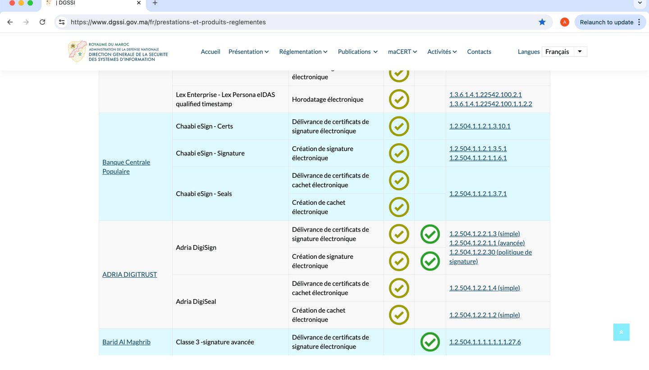Image resolution: width=649 pixels, height=370 pixels.
Task: Open the orange profile avatar
Action: [x=564, y=22]
